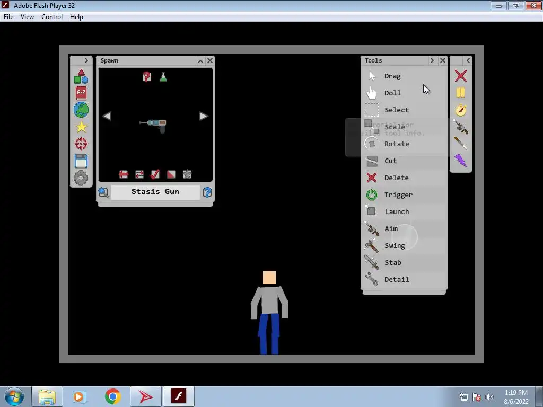The height and width of the screenshot is (407, 543).
Task: Click the globe environment icon
Action: click(x=81, y=110)
